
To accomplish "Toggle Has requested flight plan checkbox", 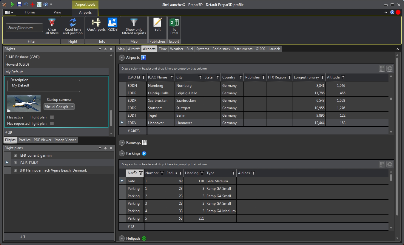I will [x=52, y=124].
